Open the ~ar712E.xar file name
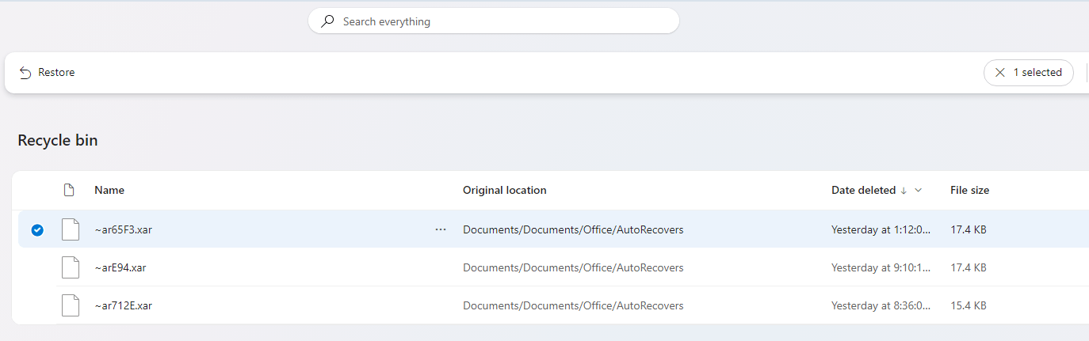This screenshot has height=341, width=1089. pyautogui.click(x=123, y=305)
